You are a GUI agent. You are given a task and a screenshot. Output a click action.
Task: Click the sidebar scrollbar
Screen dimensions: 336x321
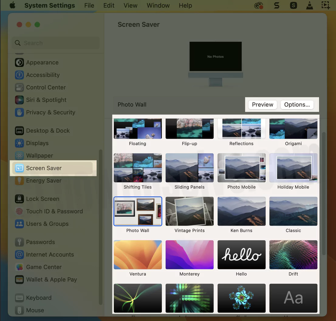click(100, 227)
